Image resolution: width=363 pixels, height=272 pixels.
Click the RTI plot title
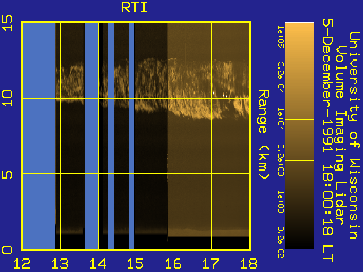pos(134,7)
